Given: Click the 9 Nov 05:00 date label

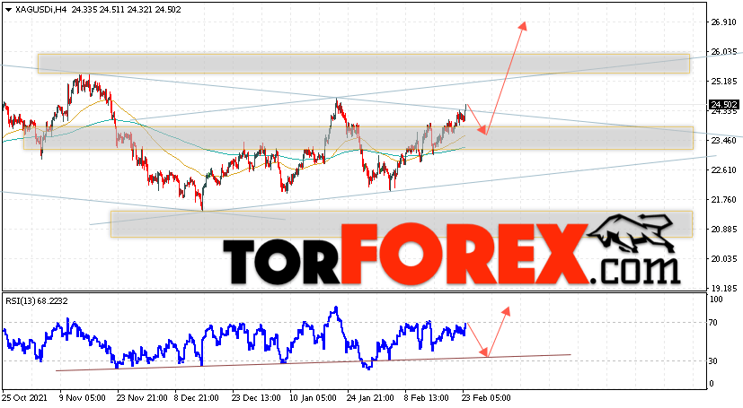Looking at the screenshot, I should coord(83,398).
